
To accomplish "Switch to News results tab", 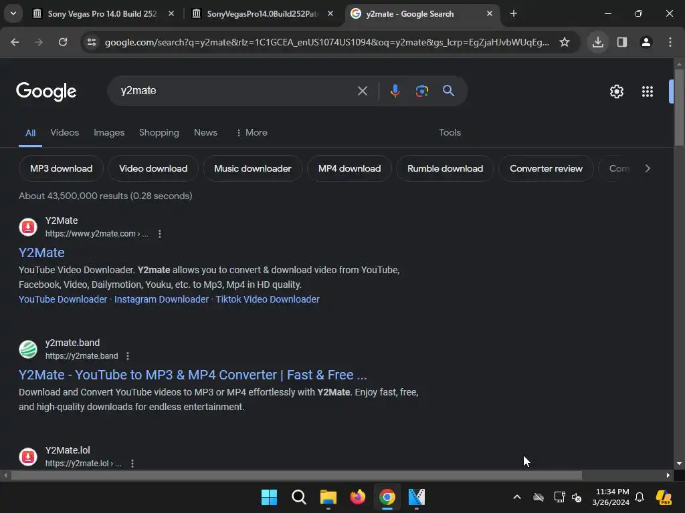I will pyautogui.click(x=205, y=133).
